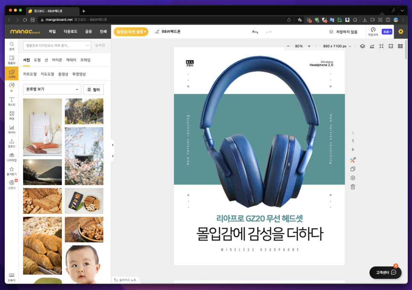Open the 데이터 data chart sidebar icon
The height and width of the screenshot is (290, 412).
[12, 129]
